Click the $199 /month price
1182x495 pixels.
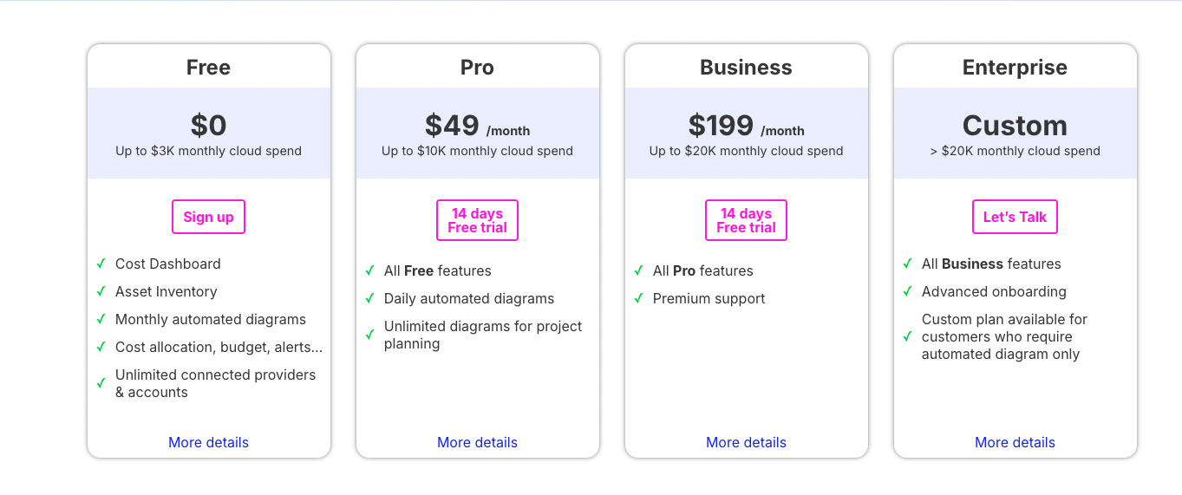pyautogui.click(x=746, y=127)
